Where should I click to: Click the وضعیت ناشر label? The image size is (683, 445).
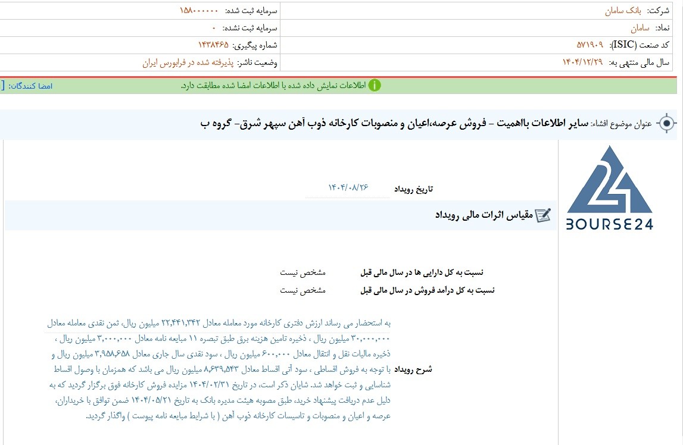point(257,62)
